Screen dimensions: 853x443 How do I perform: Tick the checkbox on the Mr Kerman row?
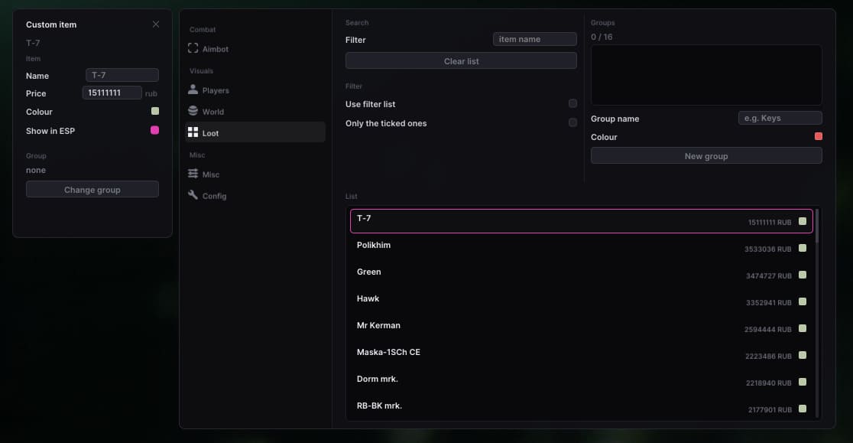tap(803, 328)
